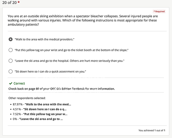Click the question text about the bleacher collapse
The height and width of the screenshot is (138, 172).
(83, 20)
